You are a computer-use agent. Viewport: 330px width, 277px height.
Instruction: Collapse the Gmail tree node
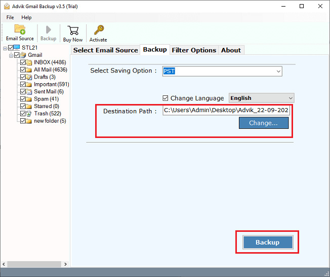(11, 56)
